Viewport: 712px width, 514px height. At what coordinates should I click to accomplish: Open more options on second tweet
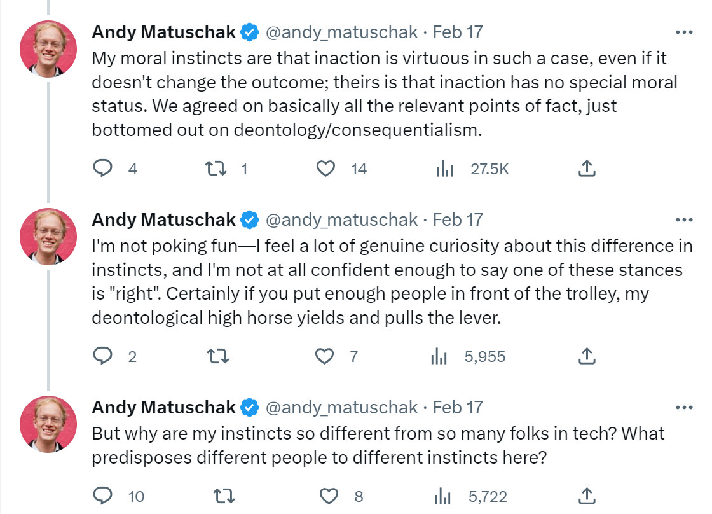point(684,219)
